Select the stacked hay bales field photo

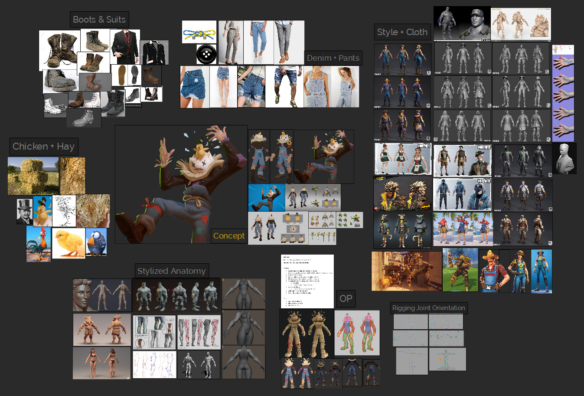pyautogui.click(x=33, y=176)
